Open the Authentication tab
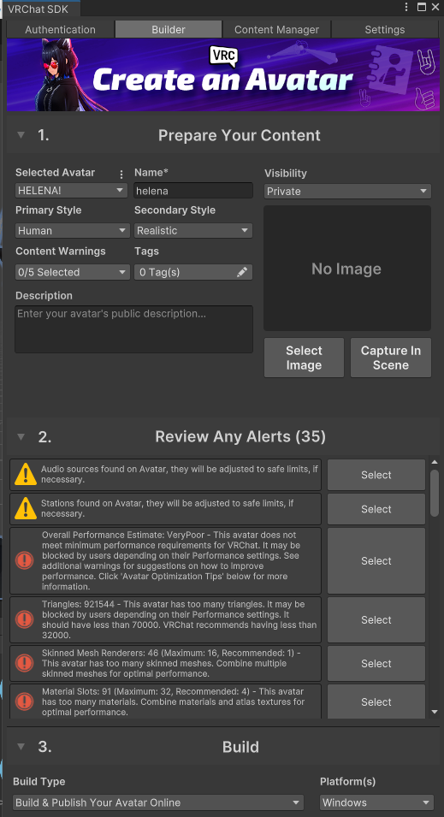Viewport: 444px width, 817px height. click(61, 29)
